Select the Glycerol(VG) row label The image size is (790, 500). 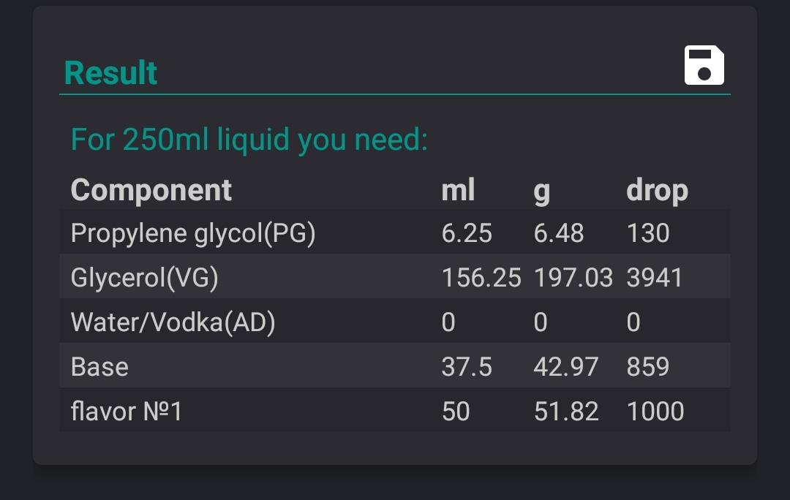[144, 278]
